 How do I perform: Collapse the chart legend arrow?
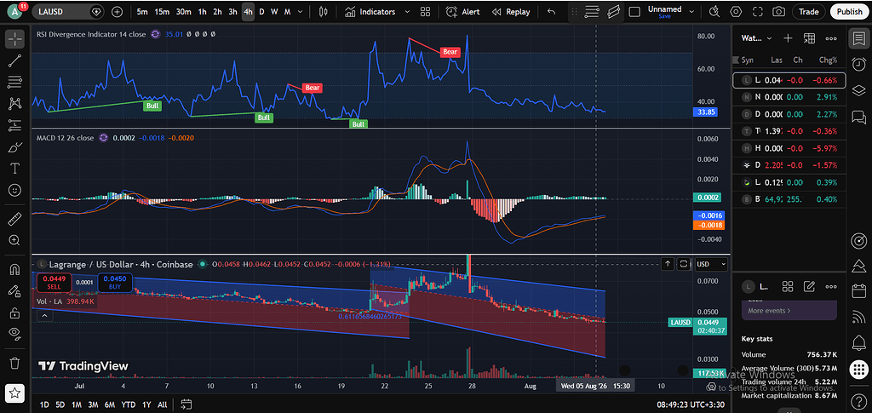[44, 316]
